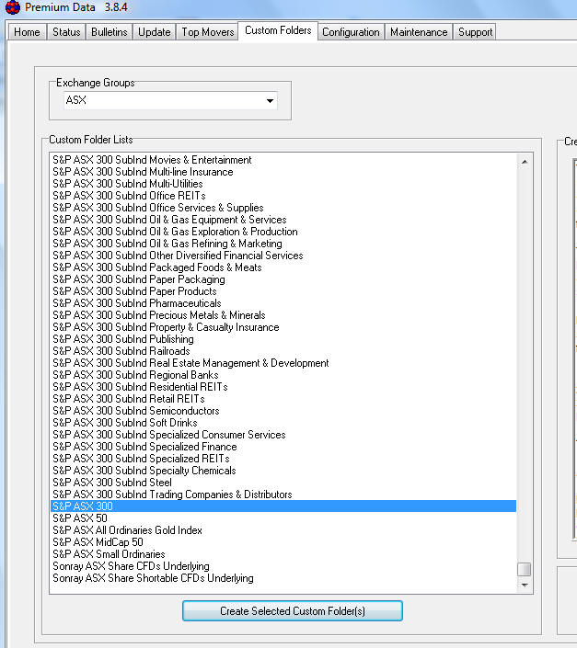Click the highlighted S&P ASX 300 row
The image size is (577, 648).
click(x=283, y=506)
